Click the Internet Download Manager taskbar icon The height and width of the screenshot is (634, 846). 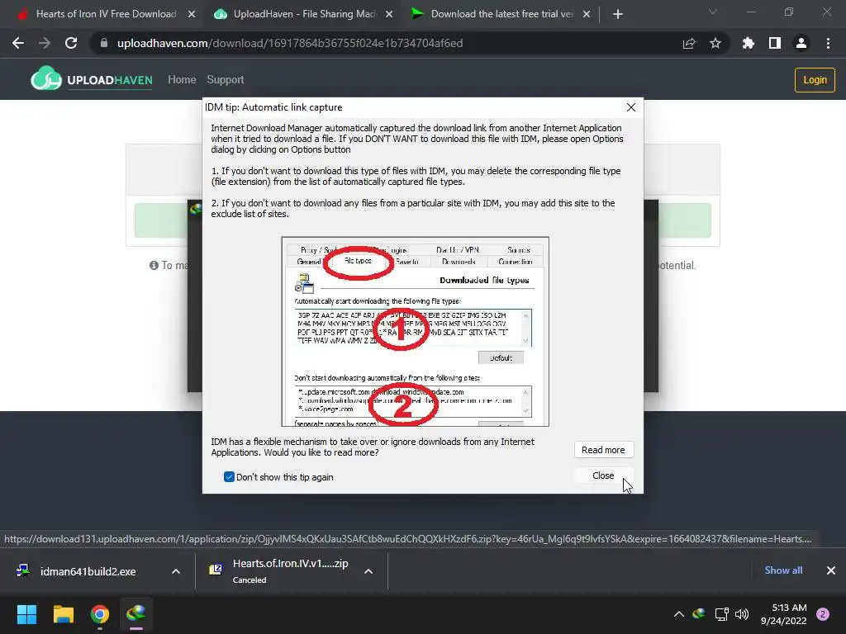point(136,614)
